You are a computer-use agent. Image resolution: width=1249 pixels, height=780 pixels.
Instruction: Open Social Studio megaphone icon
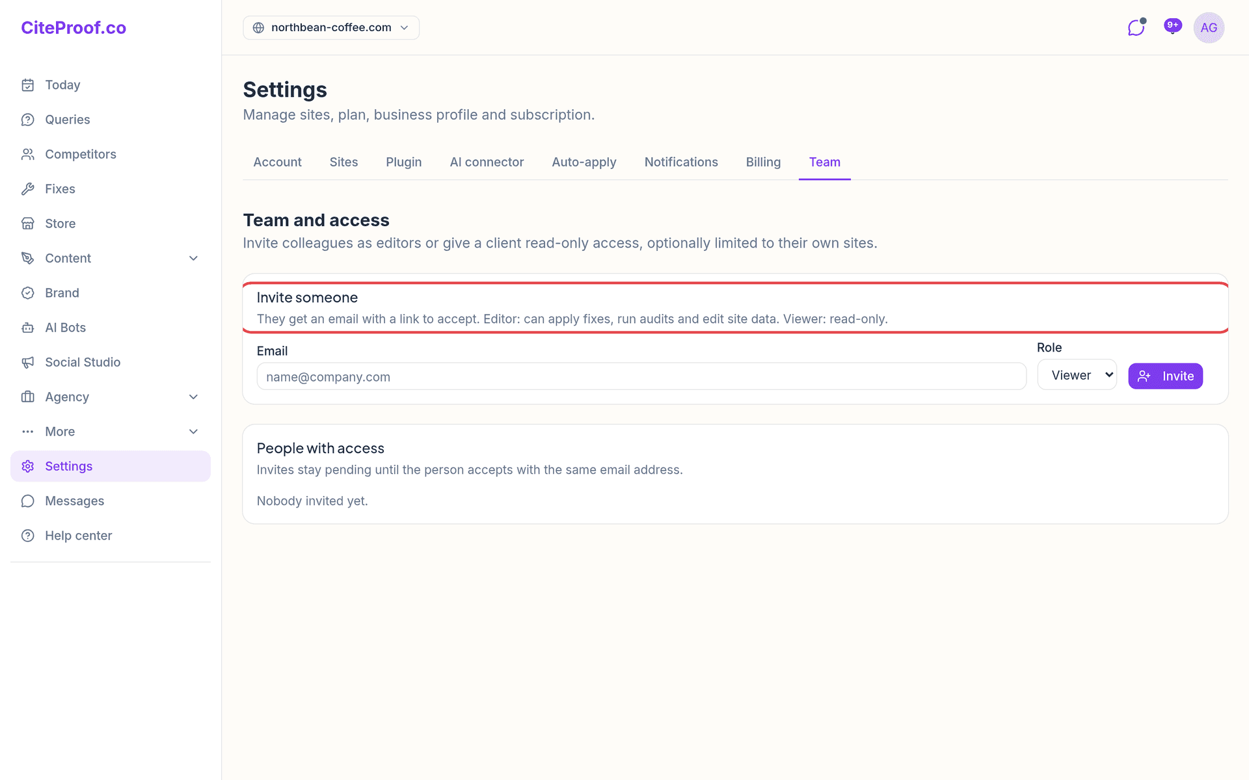[x=27, y=362]
